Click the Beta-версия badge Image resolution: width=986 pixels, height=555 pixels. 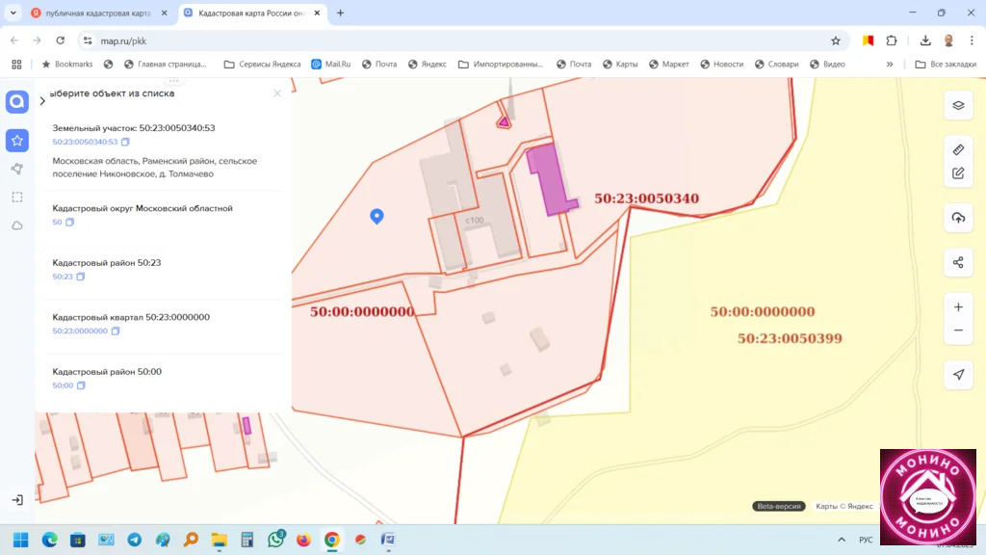click(778, 506)
